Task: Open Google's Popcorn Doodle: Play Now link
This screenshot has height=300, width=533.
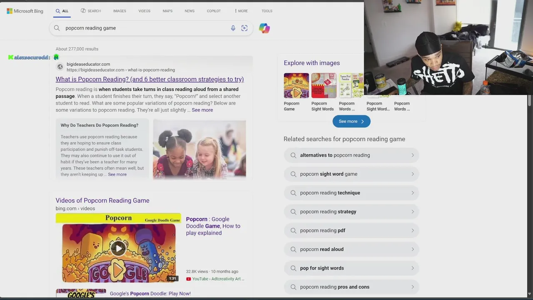Action: [150, 293]
